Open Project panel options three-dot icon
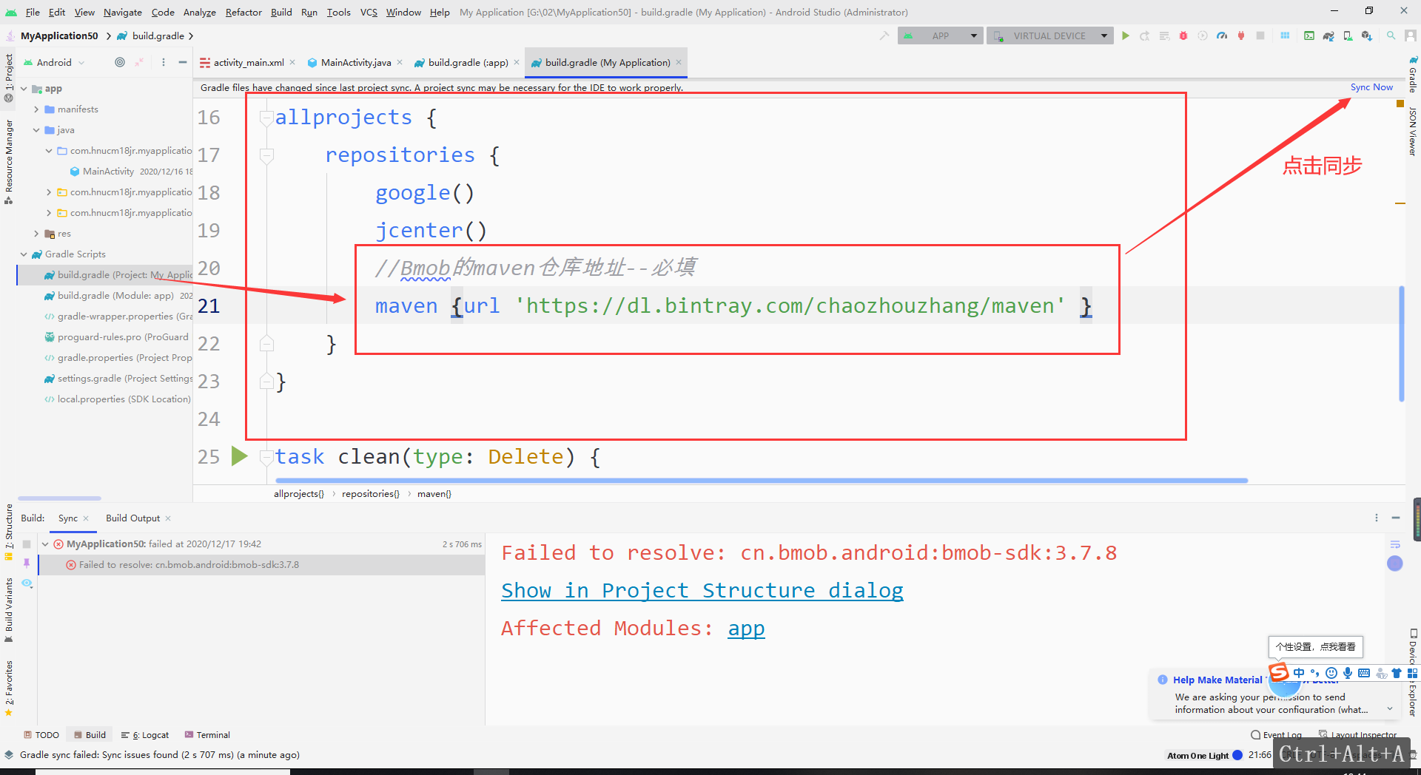1421x775 pixels. pyautogui.click(x=164, y=62)
